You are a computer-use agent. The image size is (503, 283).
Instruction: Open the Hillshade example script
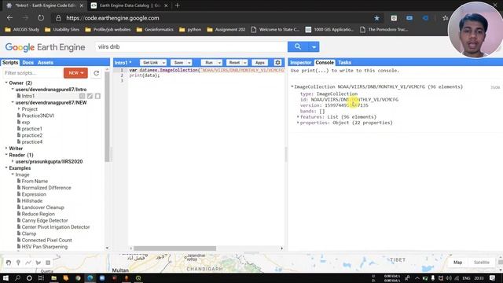(x=31, y=201)
